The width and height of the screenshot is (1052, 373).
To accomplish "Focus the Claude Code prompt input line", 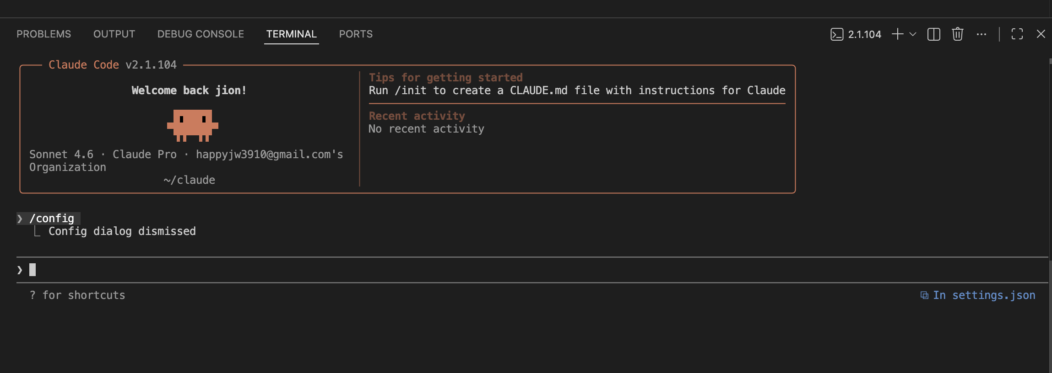I will tap(275, 270).
